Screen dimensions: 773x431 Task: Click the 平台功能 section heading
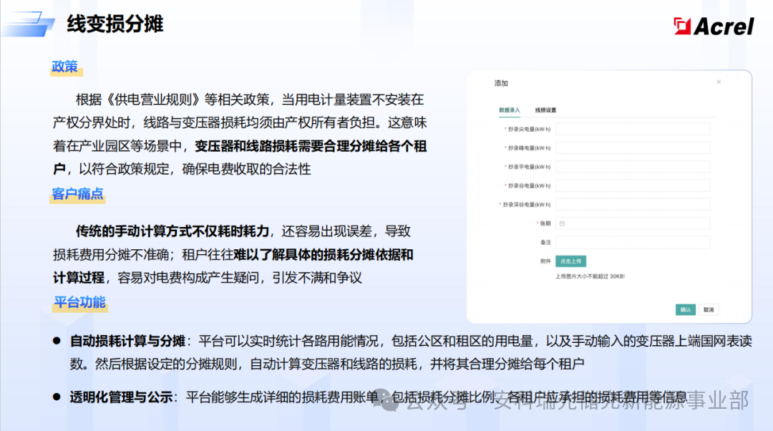tap(79, 302)
